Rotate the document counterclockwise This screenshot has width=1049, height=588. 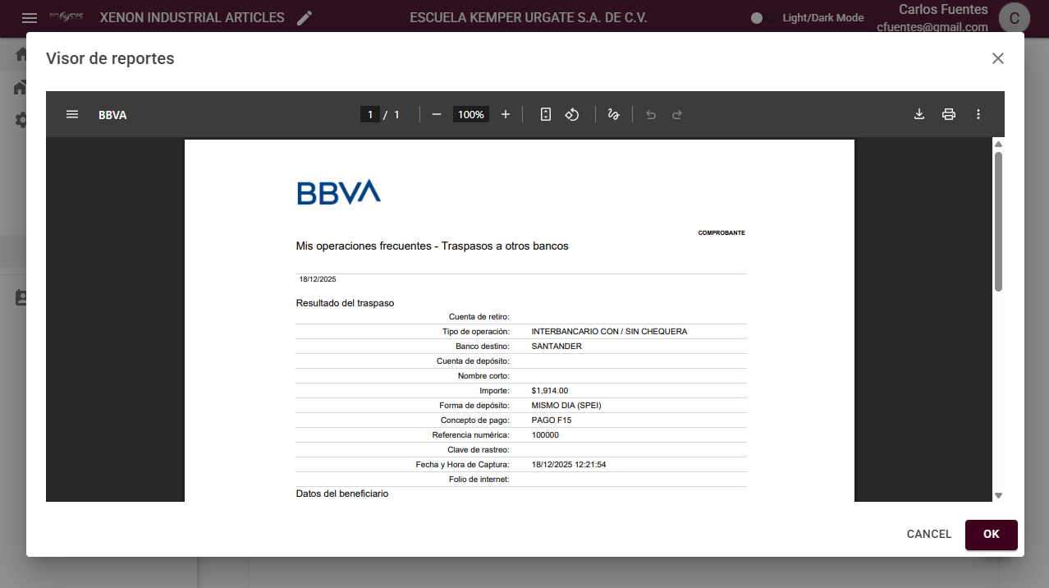point(572,115)
